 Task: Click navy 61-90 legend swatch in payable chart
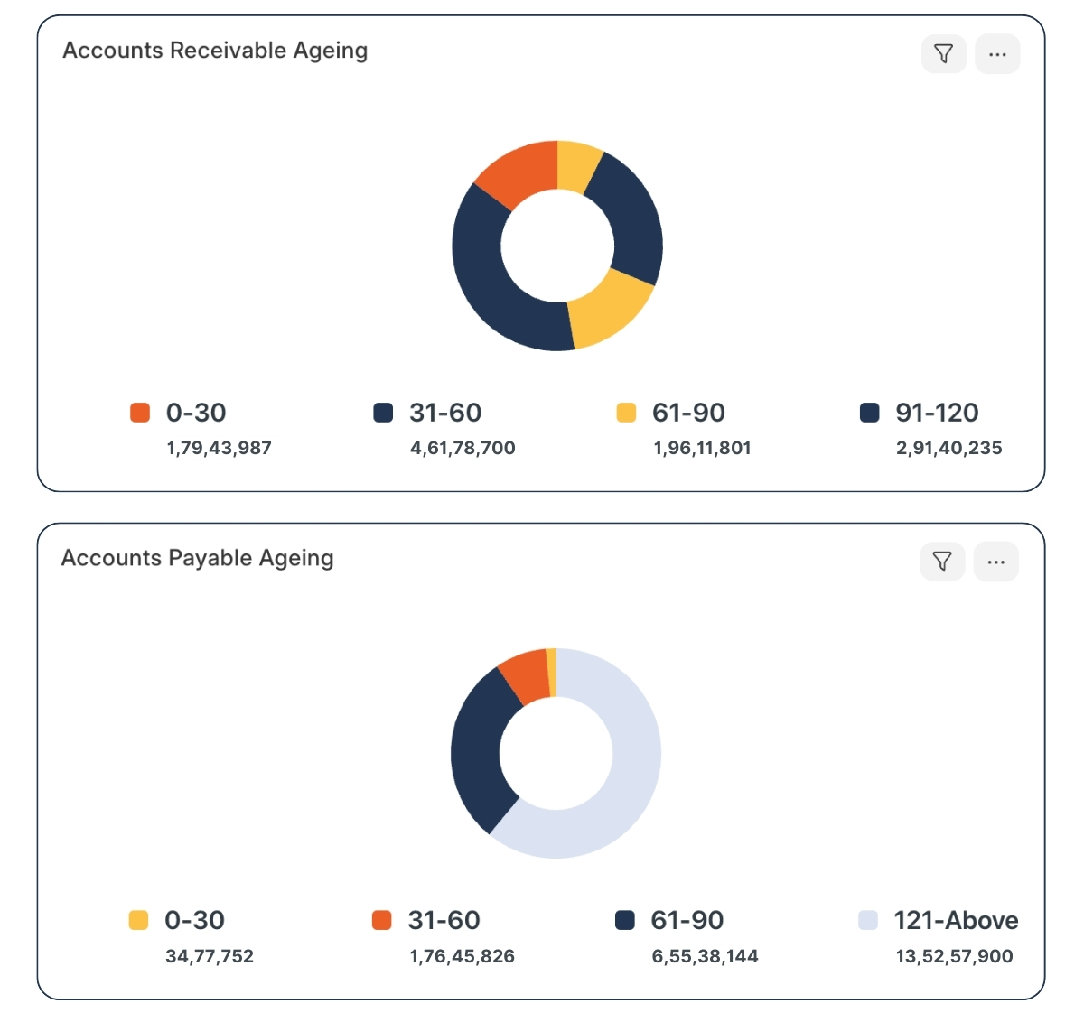pos(624,920)
